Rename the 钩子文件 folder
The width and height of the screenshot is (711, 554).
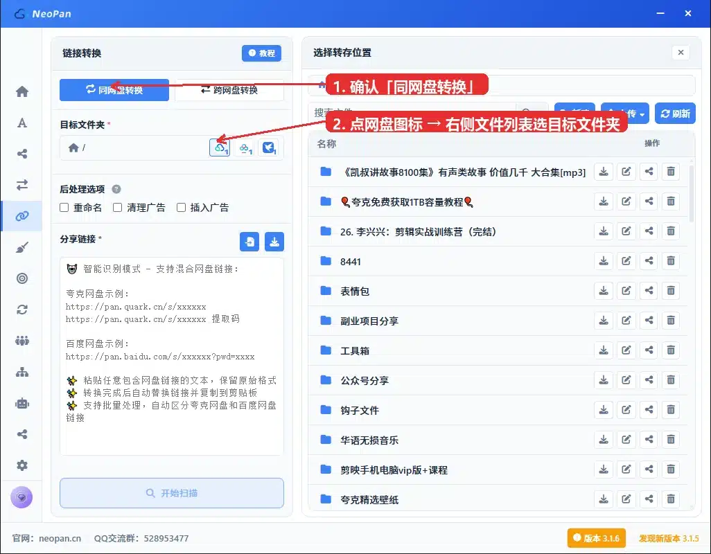click(x=626, y=410)
